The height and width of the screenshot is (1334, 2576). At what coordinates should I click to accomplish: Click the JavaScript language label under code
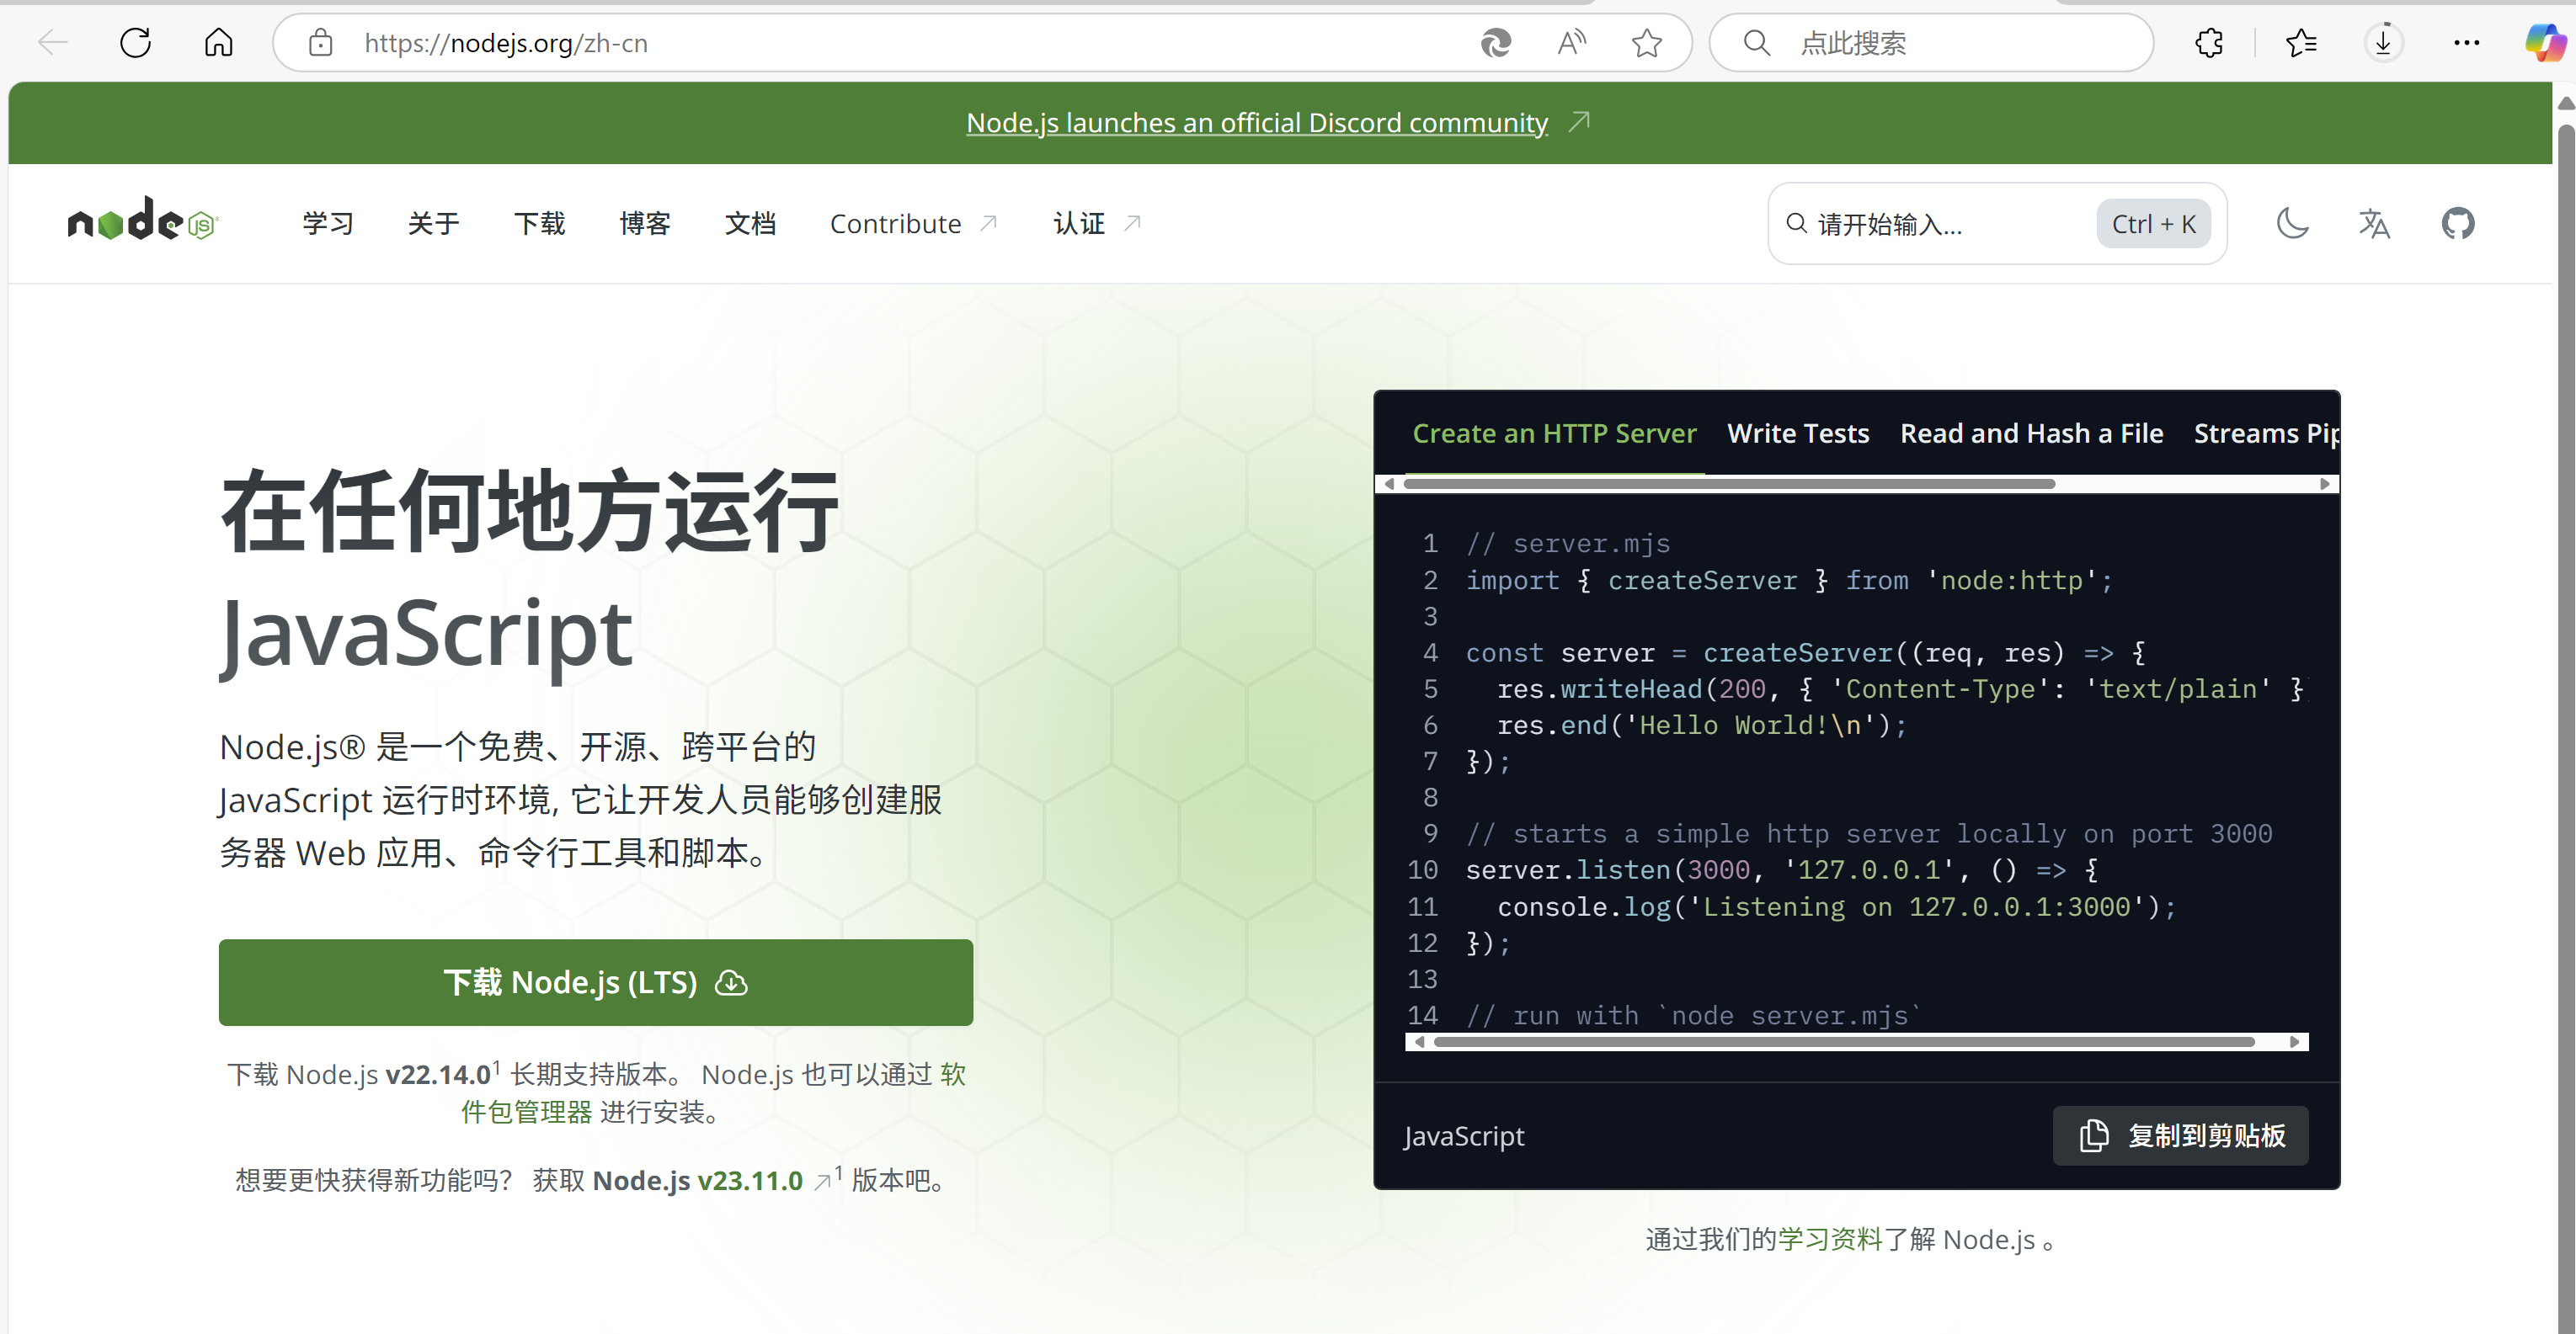(1464, 1135)
